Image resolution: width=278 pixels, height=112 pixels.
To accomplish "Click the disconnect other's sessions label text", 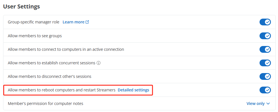I will (x=49, y=76).
